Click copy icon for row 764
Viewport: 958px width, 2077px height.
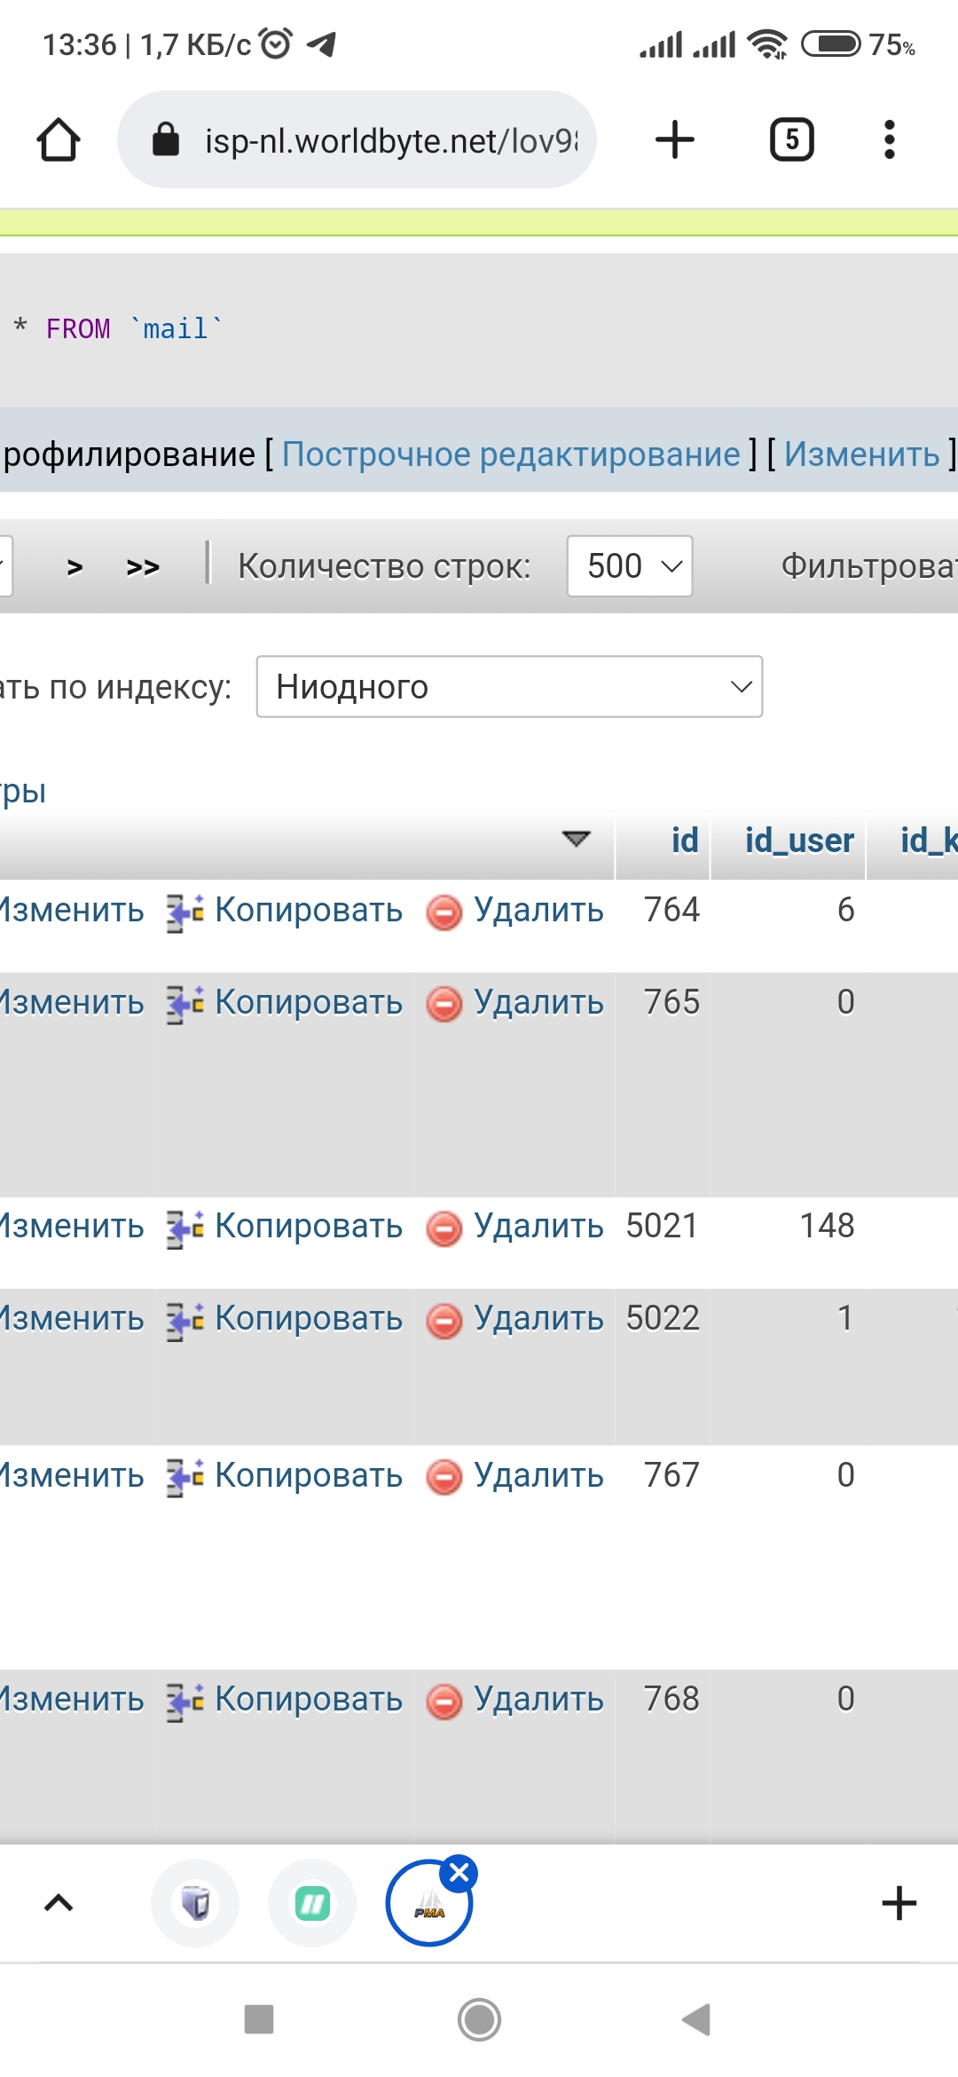pos(185,912)
